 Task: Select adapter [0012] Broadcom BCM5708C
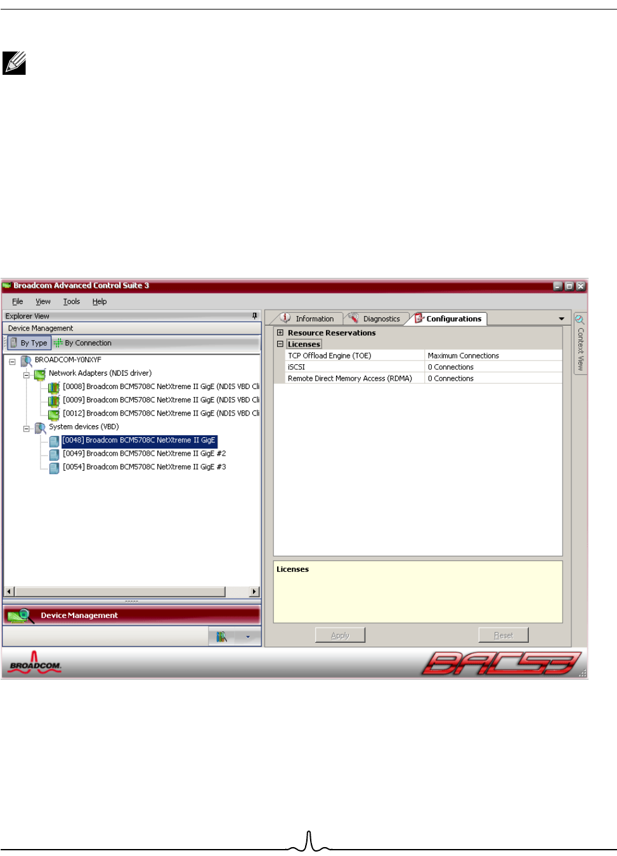(x=161, y=413)
